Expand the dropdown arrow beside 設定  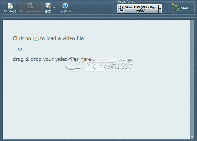tap(55, 8)
